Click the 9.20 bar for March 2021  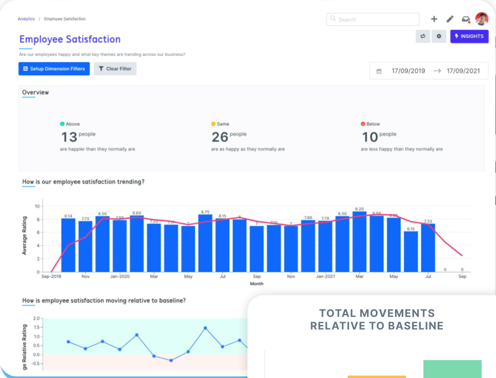(359, 242)
